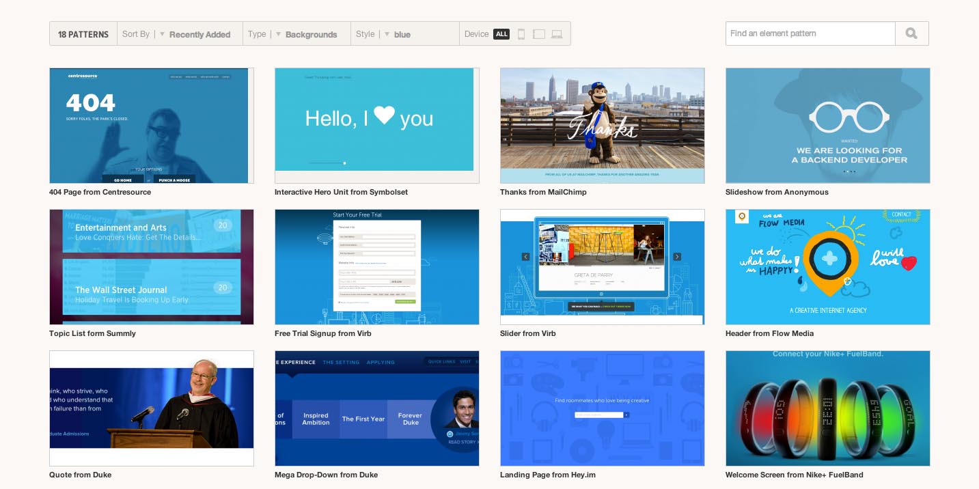Click 'Header from Flow Media' caption
Screen dimensions: 979x489
(769, 333)
